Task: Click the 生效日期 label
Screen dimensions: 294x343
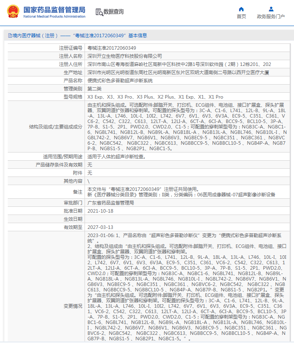Action: (x=73, y=219)
